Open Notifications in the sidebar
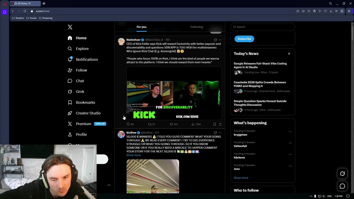The height and width of the screenshot is (199, 354). click(83, 59)
